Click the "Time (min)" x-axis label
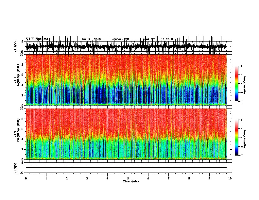This screenshot has height=200, width=259. click(x=131, y=181)
